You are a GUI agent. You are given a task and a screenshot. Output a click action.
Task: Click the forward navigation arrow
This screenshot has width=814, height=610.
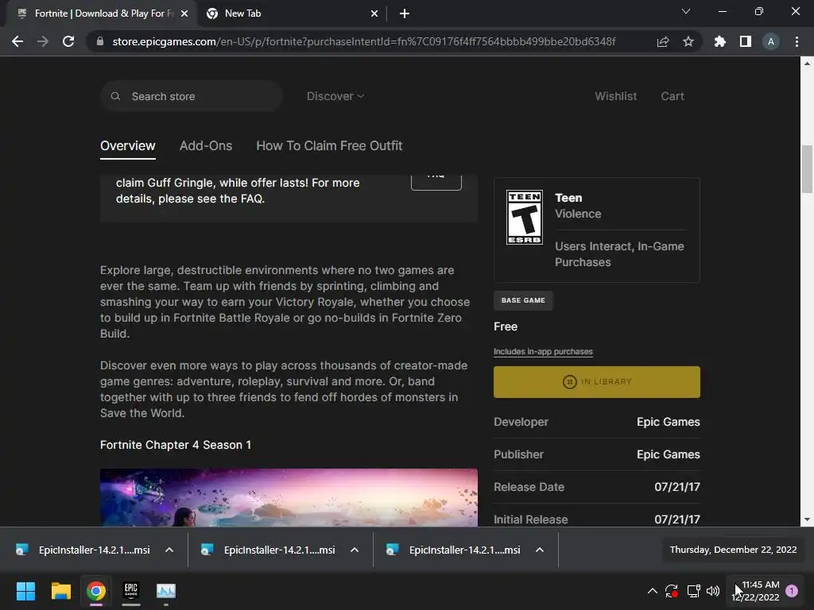point(43,41)
